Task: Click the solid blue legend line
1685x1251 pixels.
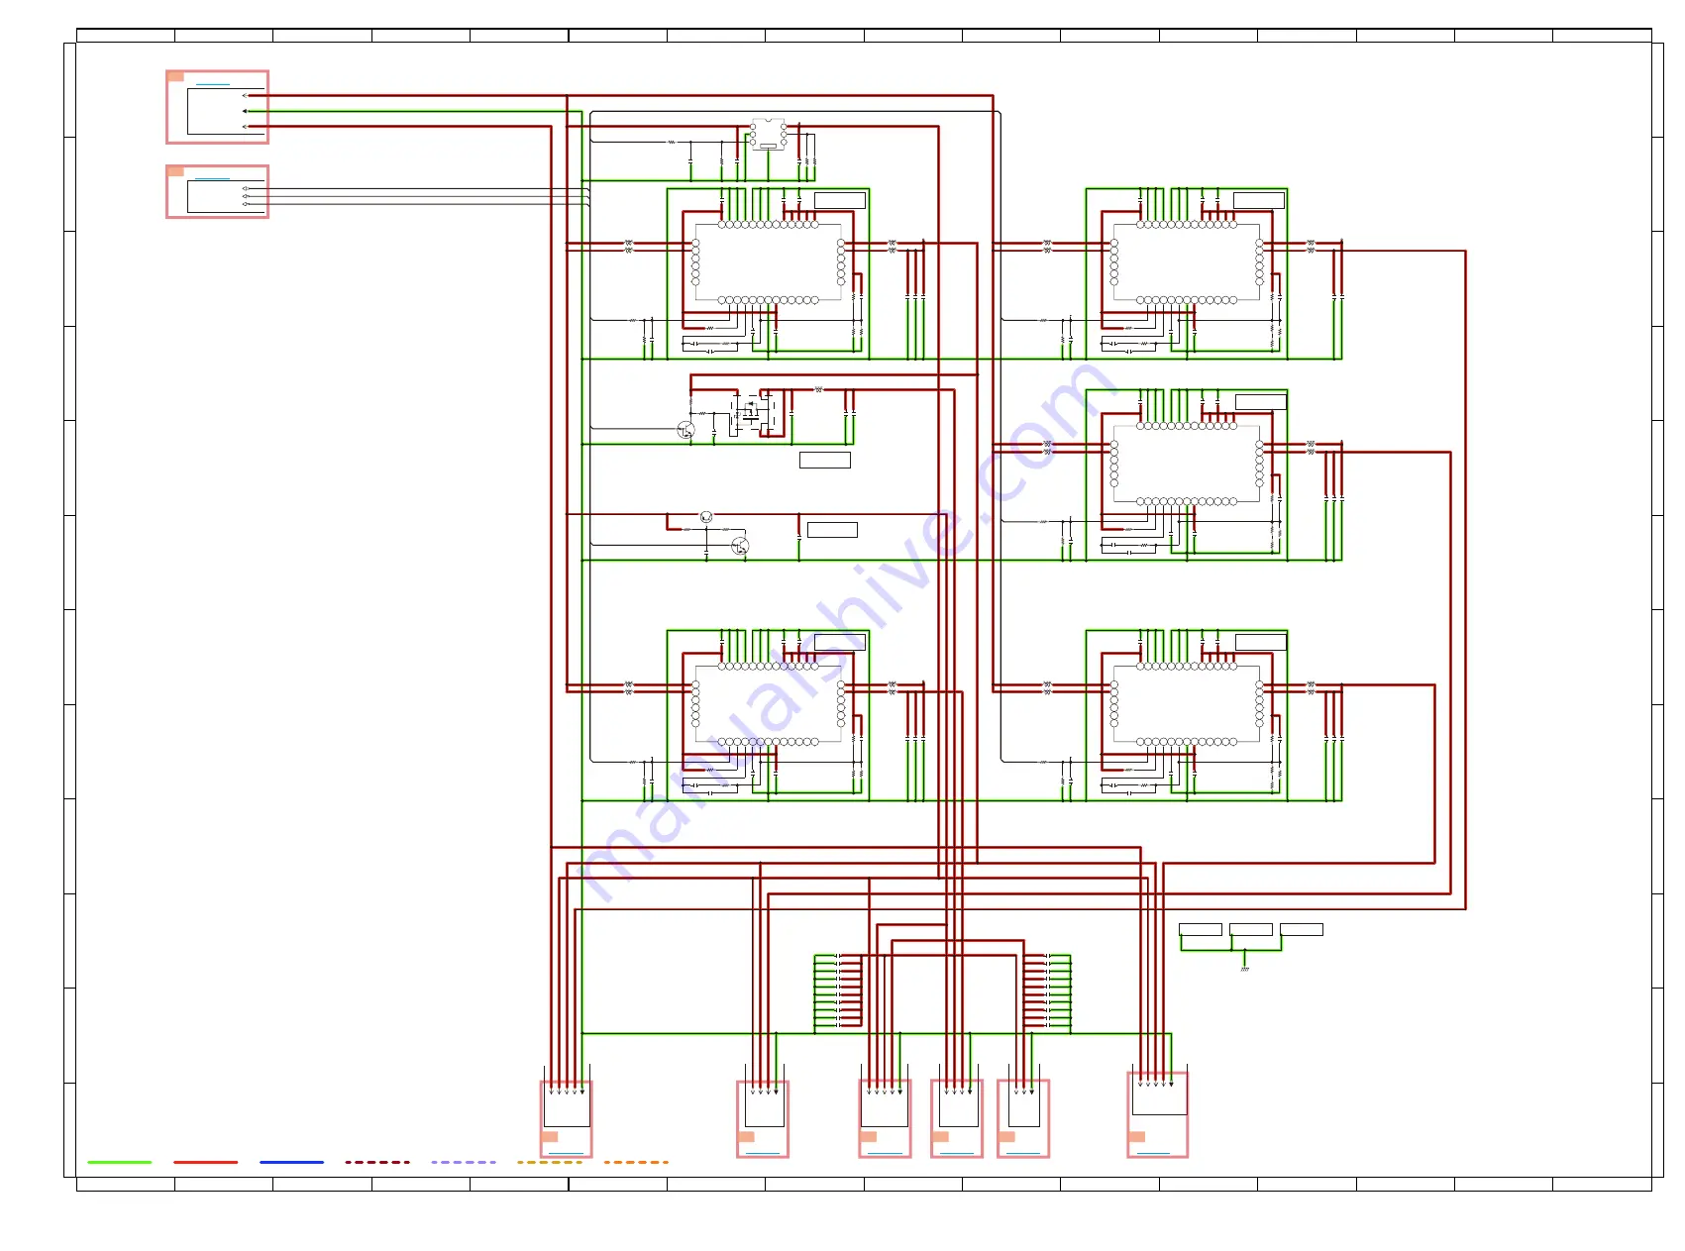Action: coord(292,1162)
